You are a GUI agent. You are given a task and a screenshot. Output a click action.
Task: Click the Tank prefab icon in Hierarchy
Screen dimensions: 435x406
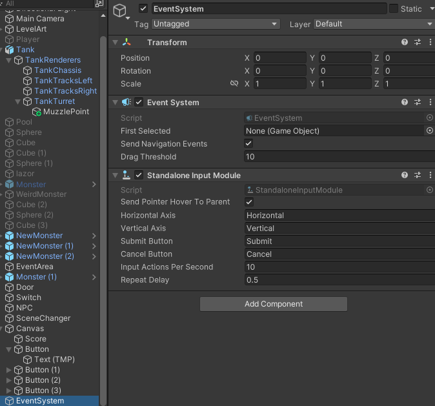pyautogui.click(x=9, y=50)
